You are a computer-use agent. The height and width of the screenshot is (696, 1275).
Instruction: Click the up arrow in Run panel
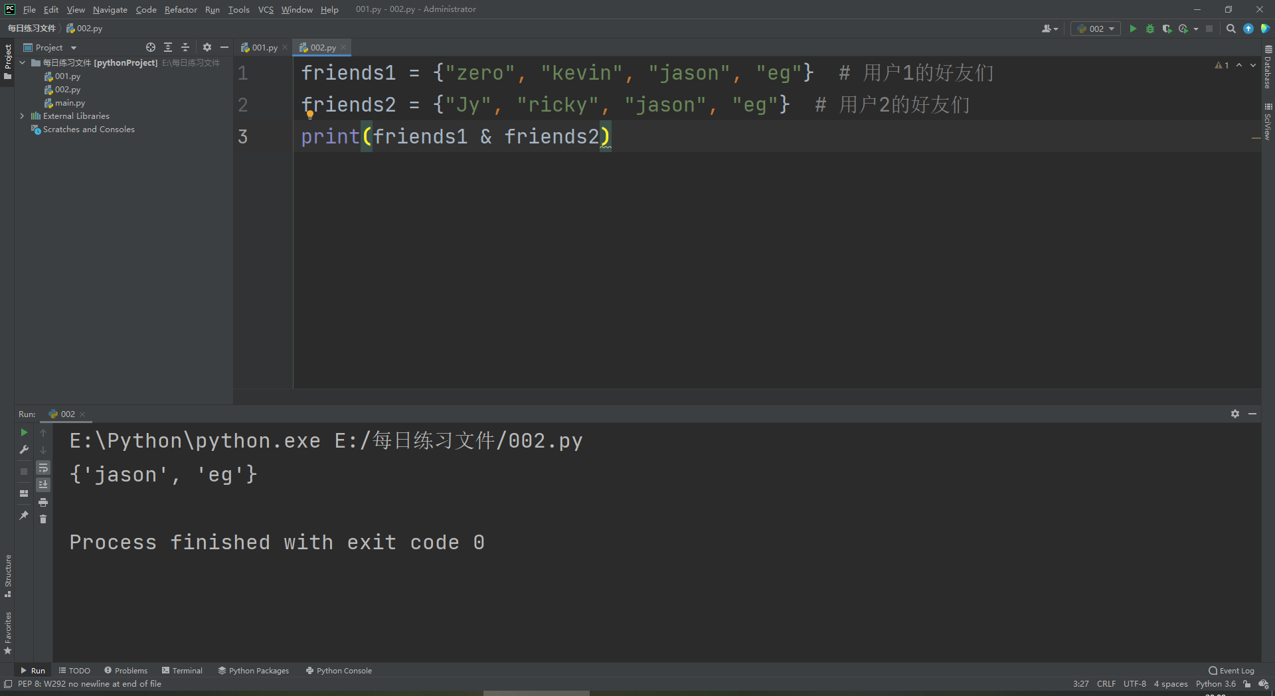pos(43,432)
